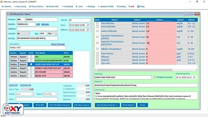Click the Ref. No. field
This screenshot has width=208, height=117.
pyautogui.click(x=80, y=20)
